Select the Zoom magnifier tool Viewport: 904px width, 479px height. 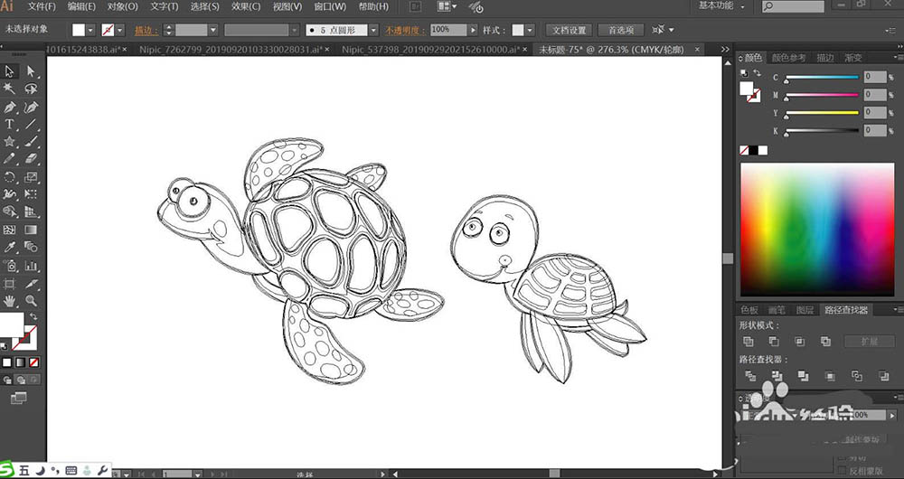[31, 300]
